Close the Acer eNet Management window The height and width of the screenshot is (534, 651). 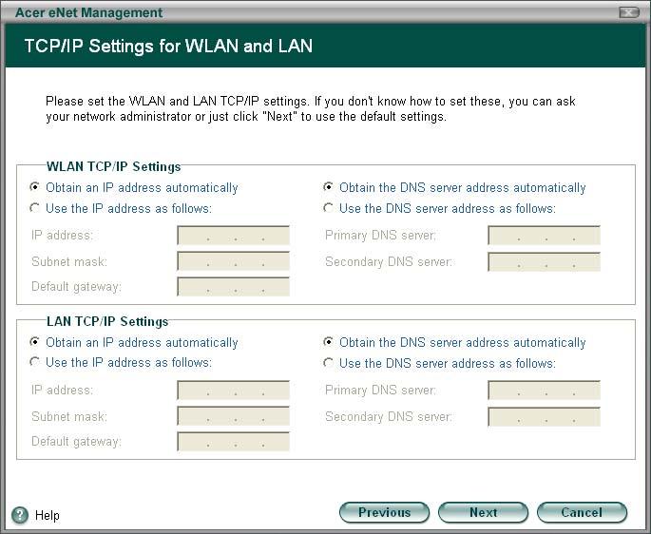click(628, 13)
